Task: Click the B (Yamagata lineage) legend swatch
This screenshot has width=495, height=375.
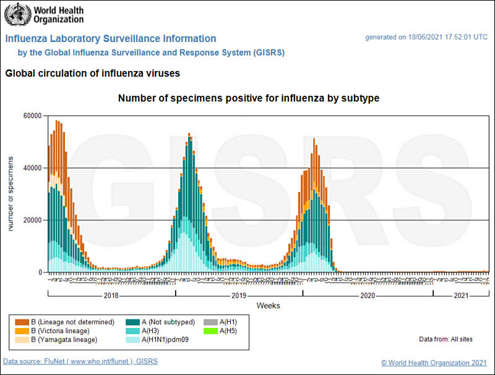Action: click(22, 340)
